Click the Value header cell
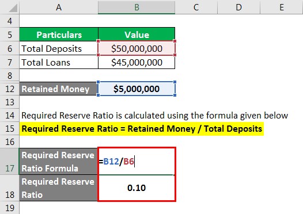Screen dimensions: 303x214 pyautogui.click(x=137, y=35)
